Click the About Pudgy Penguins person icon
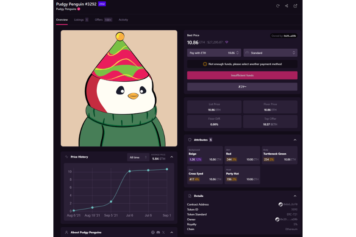Screen dimensions: 356x237 67,232
